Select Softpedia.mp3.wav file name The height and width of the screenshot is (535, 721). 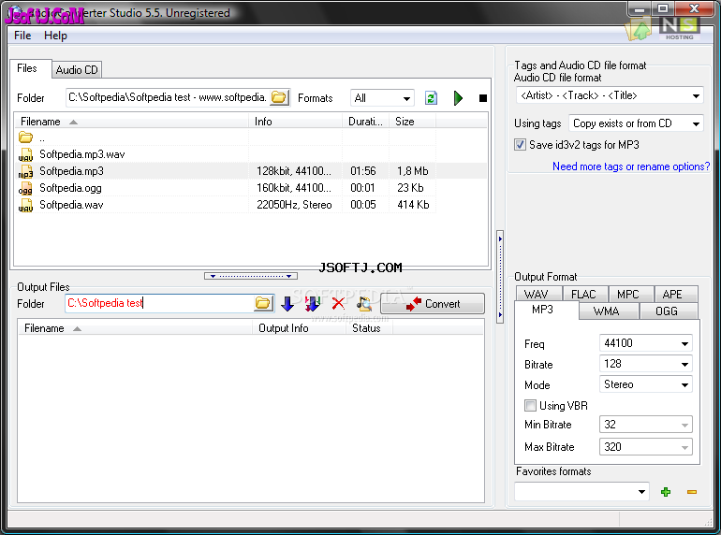click(x=82, y=154)
